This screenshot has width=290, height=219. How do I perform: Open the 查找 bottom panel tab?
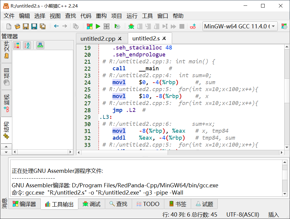pyautogui.click(x=118, y=204)
